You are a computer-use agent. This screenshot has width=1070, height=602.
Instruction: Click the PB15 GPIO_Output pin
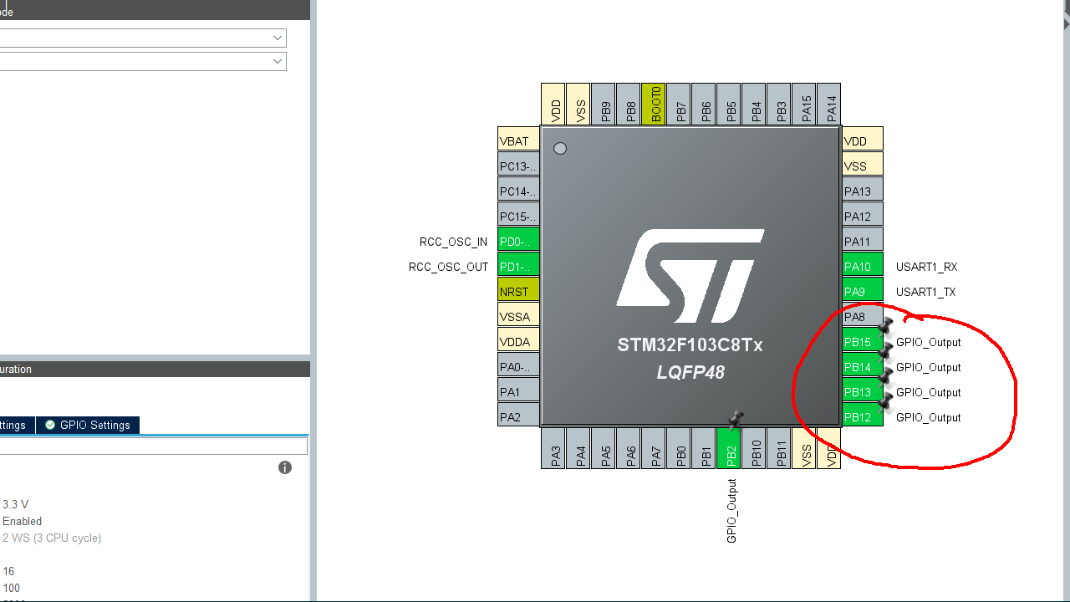click(x=858, y=342)
